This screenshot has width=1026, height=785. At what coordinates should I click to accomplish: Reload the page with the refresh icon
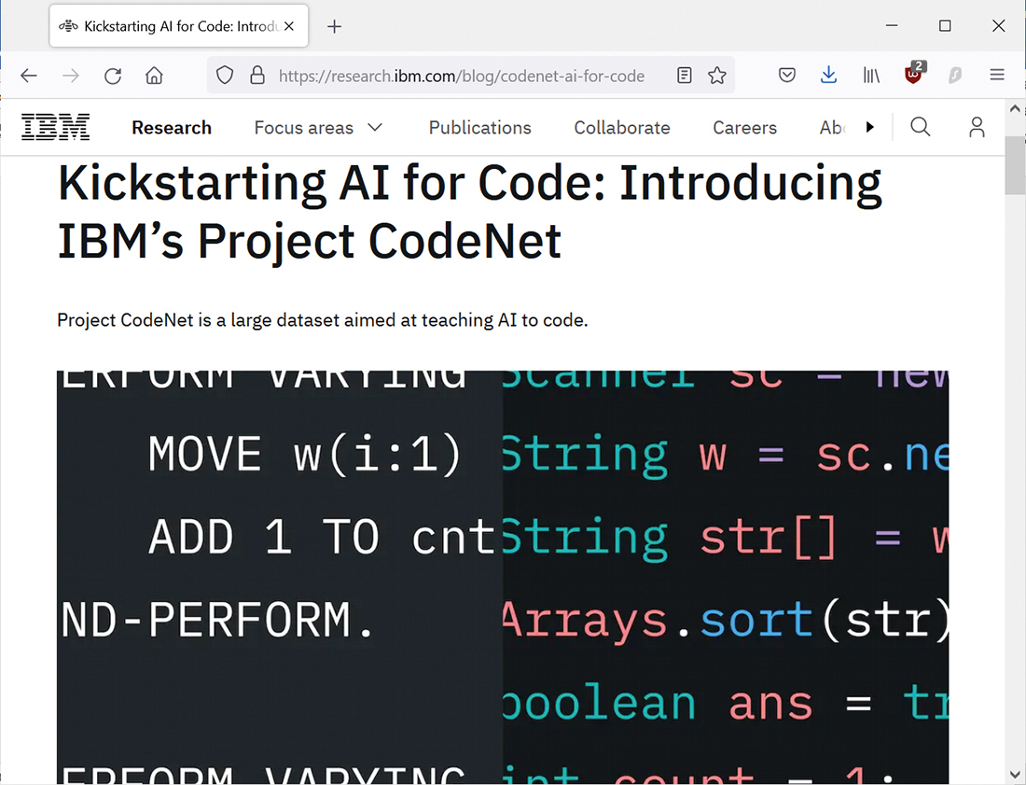pos(113,76)
